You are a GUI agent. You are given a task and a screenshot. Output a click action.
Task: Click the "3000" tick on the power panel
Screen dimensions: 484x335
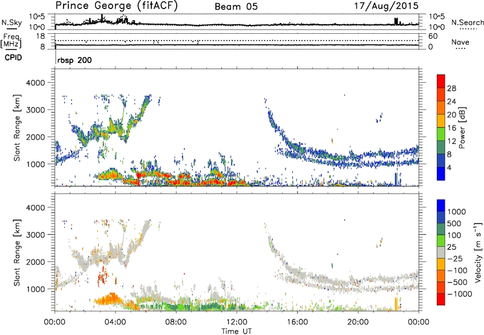pos(35,110)
